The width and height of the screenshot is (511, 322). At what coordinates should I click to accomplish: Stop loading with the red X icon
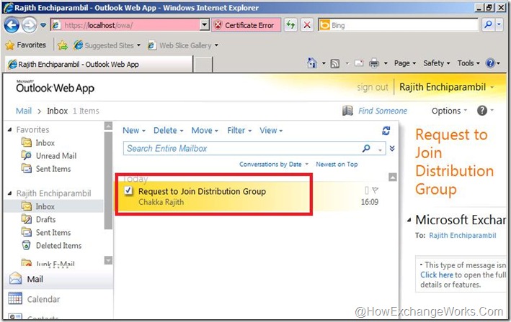tap(306, 25)
